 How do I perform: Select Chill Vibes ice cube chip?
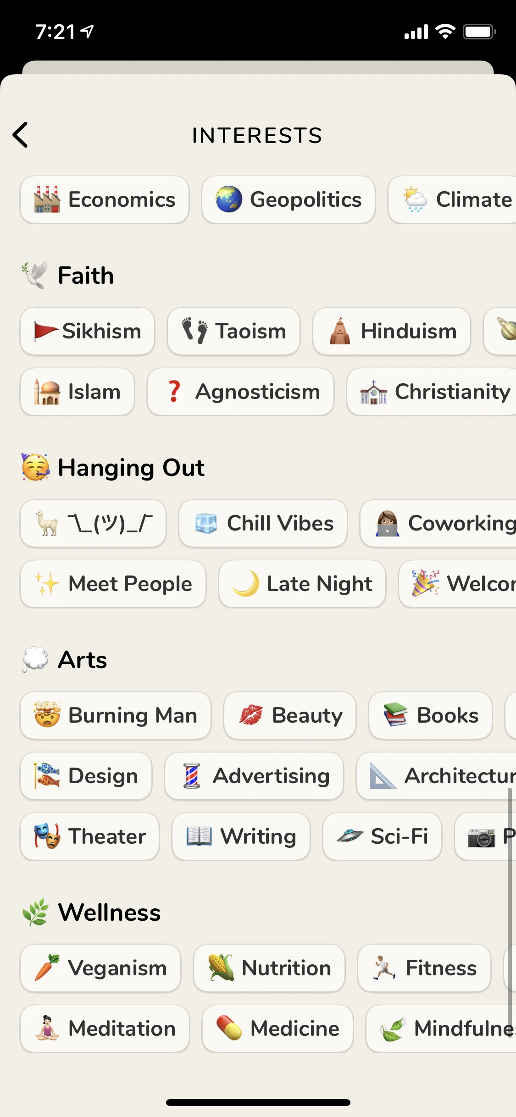click(263, 524)
